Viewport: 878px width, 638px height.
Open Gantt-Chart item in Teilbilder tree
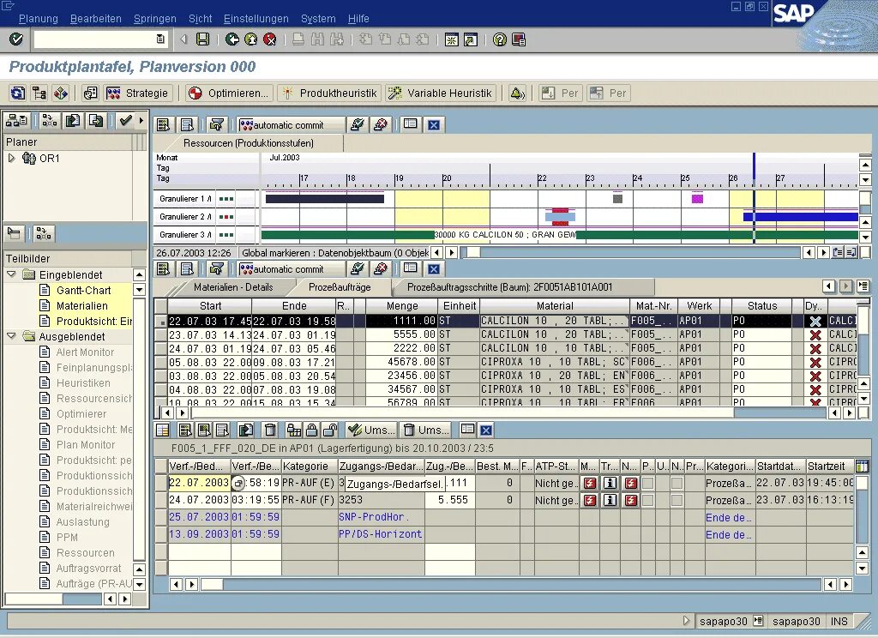click(x=83, y=290)
